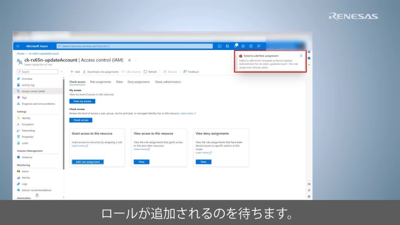Open the Azure portal hamburger menu
The width and height of the screenshot is (400, 225).
[18, 46]
